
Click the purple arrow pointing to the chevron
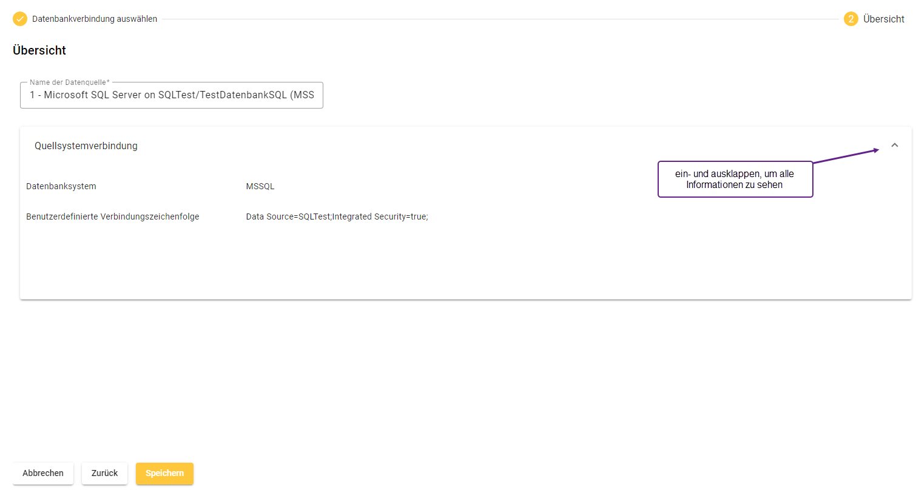[846, 156]
